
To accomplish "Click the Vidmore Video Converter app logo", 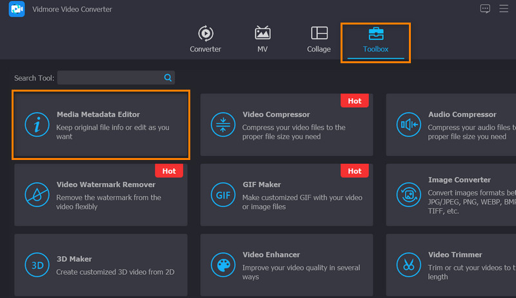I will coord(17,9).
